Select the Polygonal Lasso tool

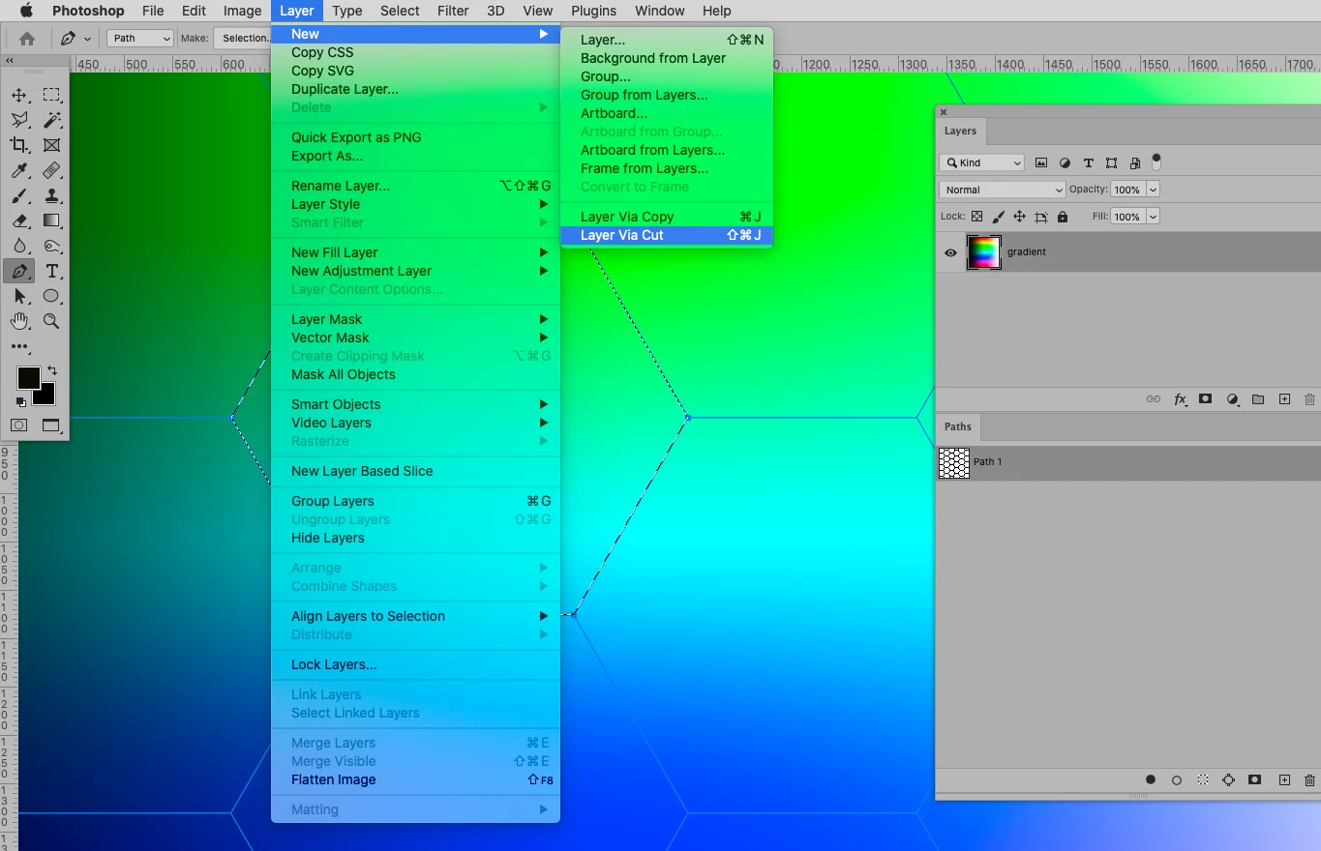point(19,120)
